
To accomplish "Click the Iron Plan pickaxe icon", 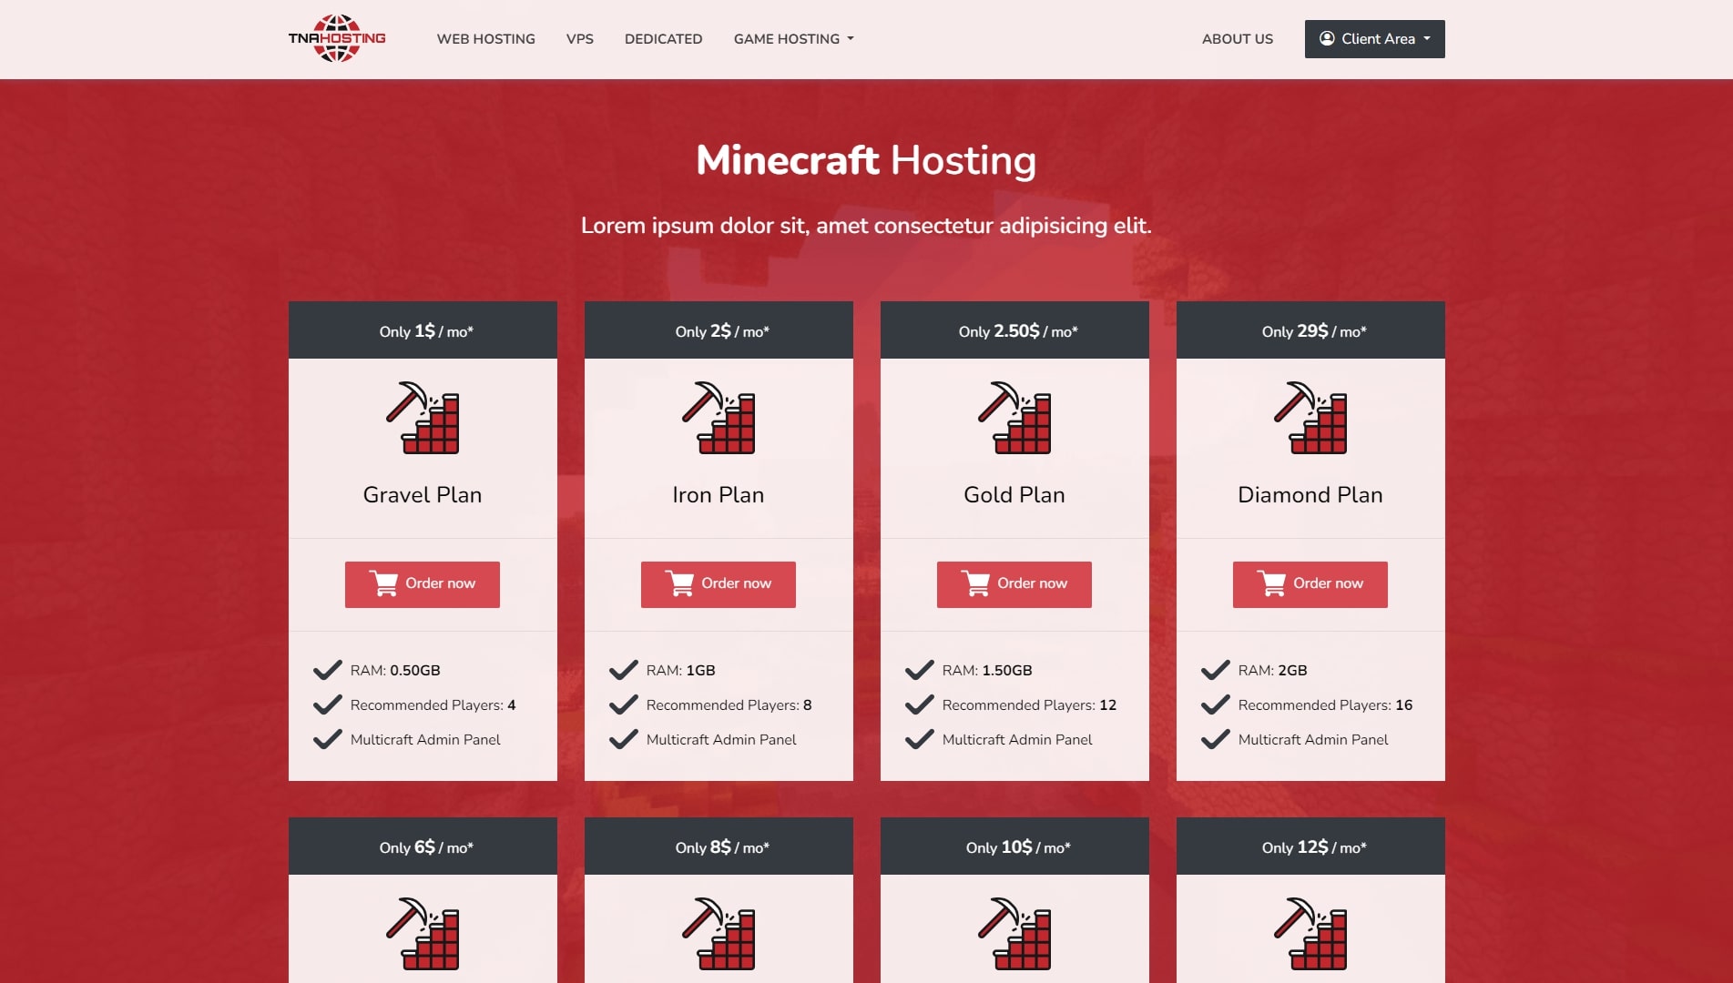I will click(718, 418).
